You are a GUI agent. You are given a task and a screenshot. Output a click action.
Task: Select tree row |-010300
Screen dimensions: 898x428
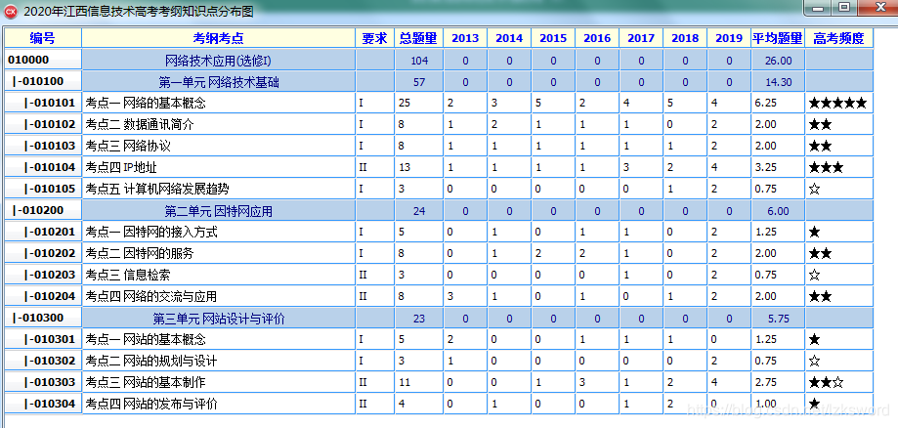pyautogui.click(x=43, y=318)
